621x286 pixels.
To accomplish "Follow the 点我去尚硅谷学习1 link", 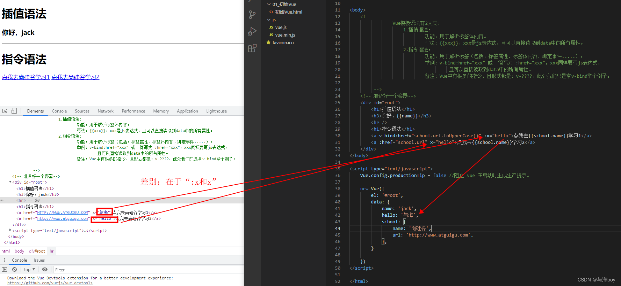I will tap(26, 77).
